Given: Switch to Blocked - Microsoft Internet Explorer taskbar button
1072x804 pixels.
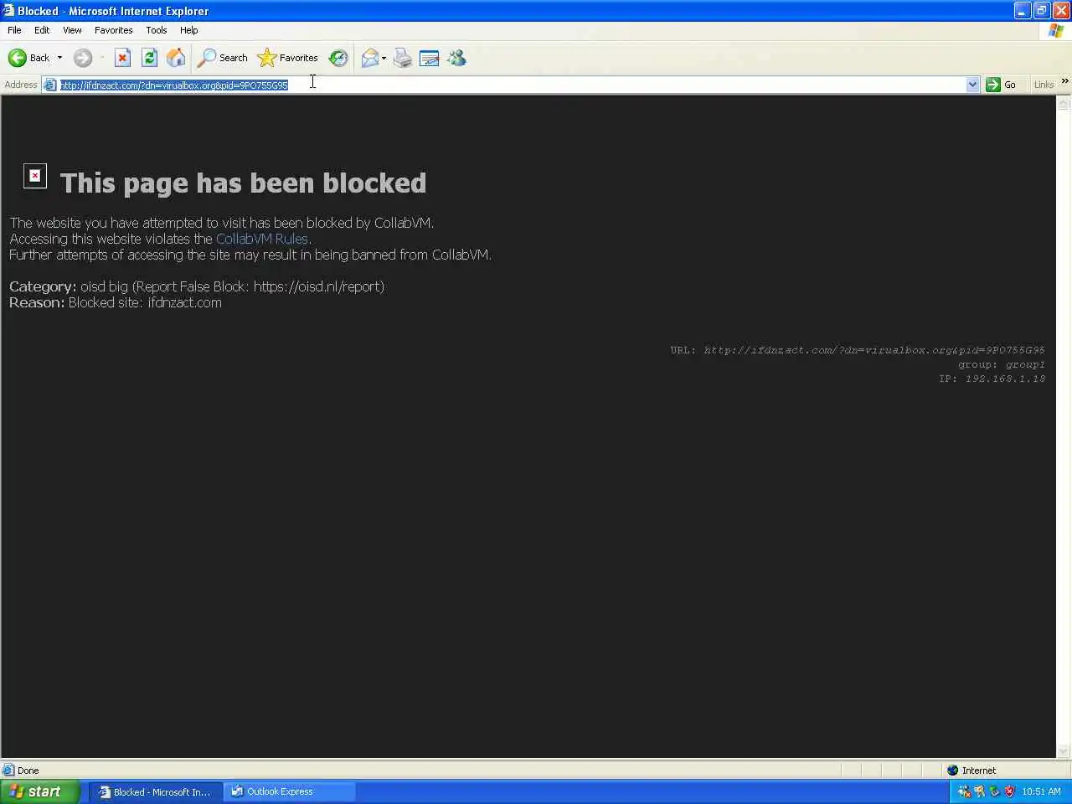Looking at the screenshot, I should 155,791.
